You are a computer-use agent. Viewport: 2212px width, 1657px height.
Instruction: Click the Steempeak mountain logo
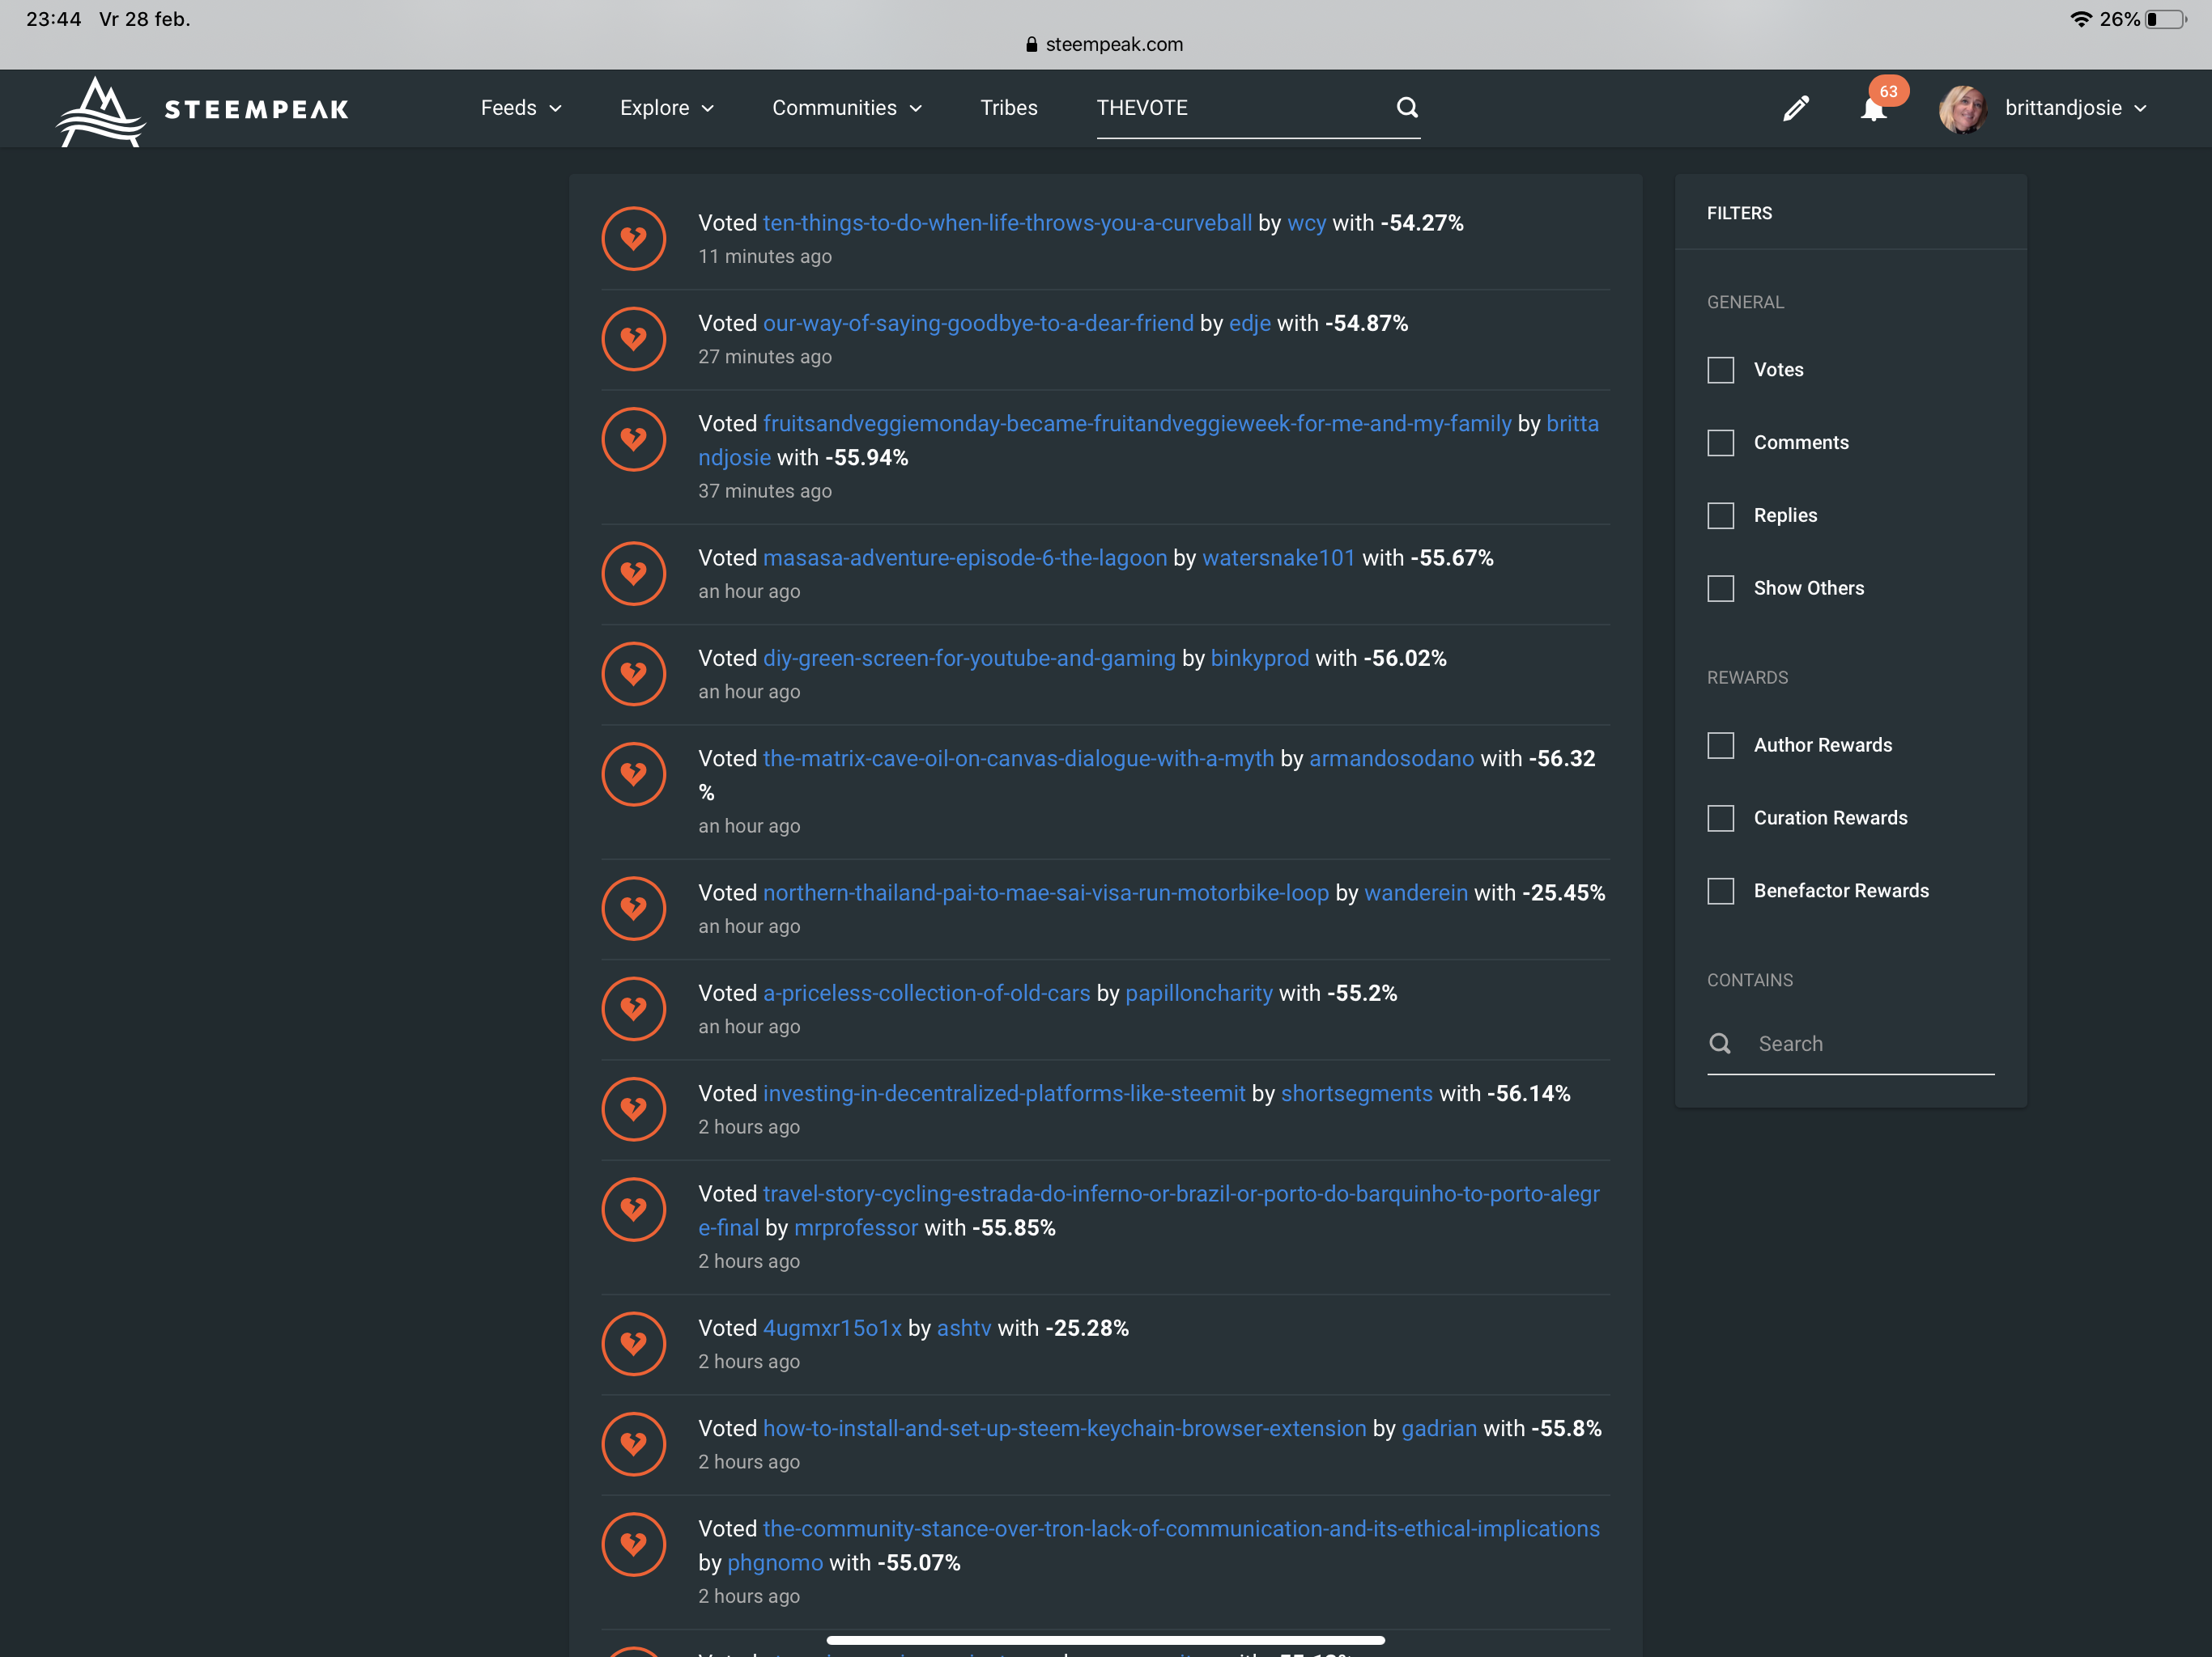[100, 110]
